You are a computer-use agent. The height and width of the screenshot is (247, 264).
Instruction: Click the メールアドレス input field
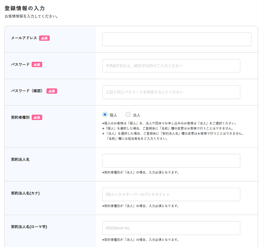pyautogui.click(x=177, y=39)
